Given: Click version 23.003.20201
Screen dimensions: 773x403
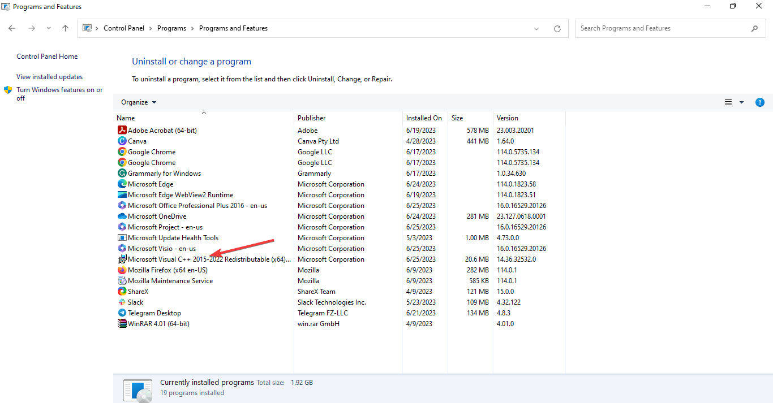Looking at the screenshot, I should coord(515,131).
